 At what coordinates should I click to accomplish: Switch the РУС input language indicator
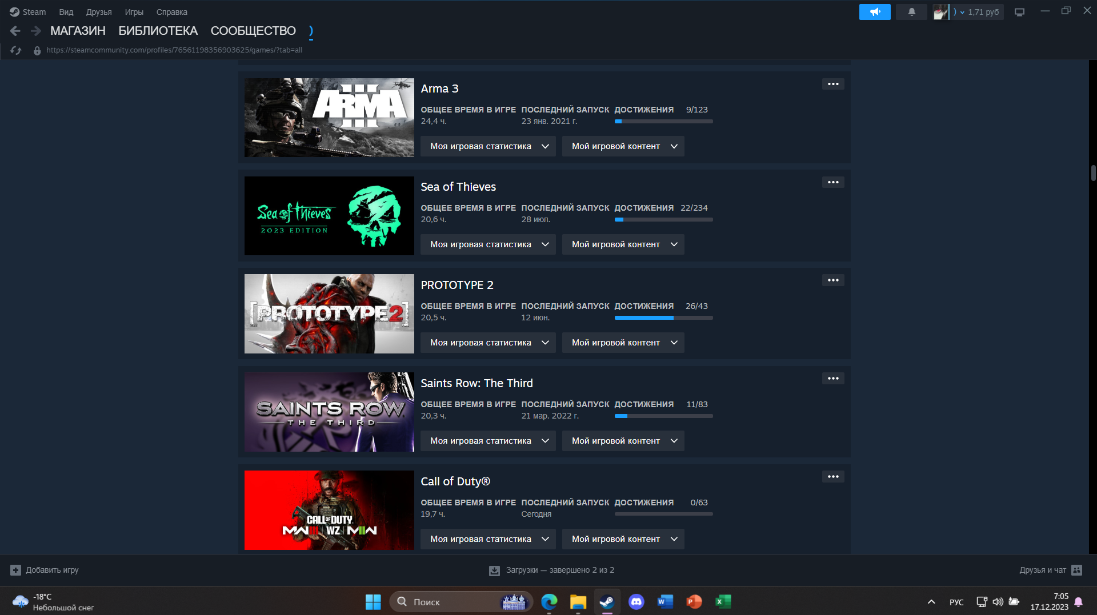pyautogui.click(x=956, y=602)
